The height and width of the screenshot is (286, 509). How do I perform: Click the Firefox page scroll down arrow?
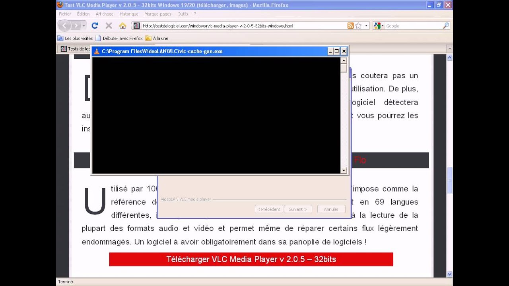(x=450, y=274)
